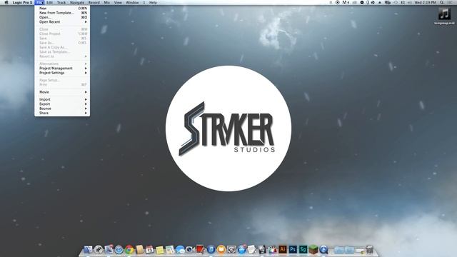The width and height of the screenshot is (457, 257).
Task: Open QuickTime Player in the Dock
Action: tap(323, 249)
